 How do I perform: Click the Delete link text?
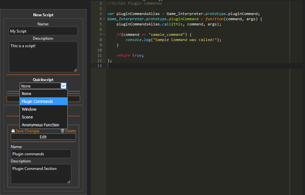70,131
